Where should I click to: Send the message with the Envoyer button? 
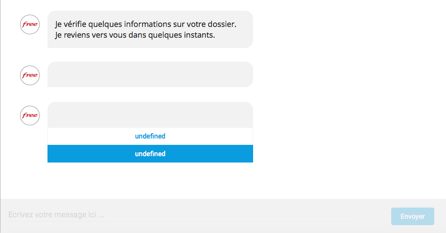coord(412,216)
